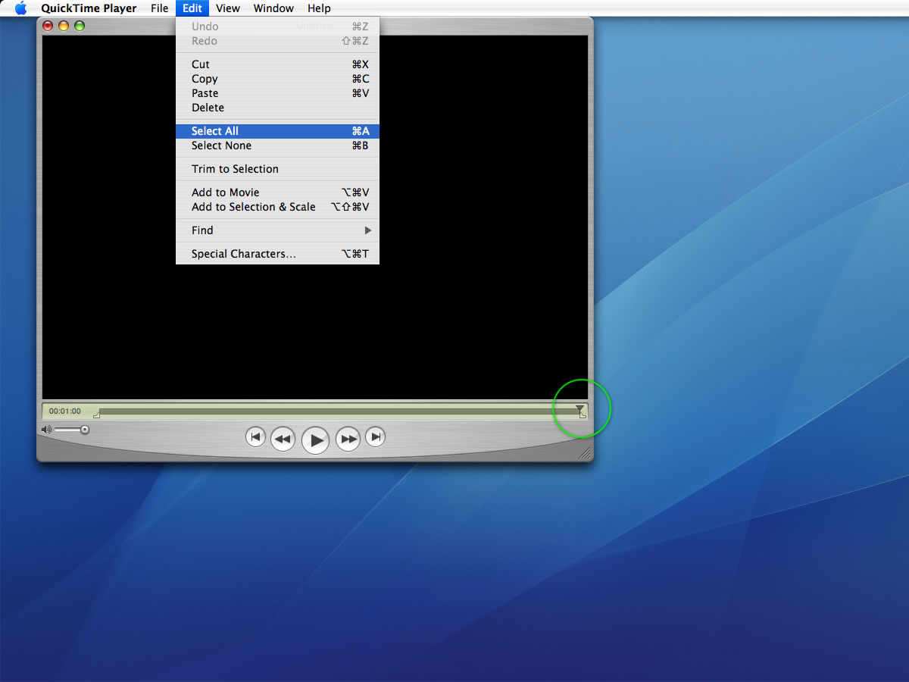Screen dimensions: 909x682
Task: Click the volume speaker icon
Action: [46, 430]
